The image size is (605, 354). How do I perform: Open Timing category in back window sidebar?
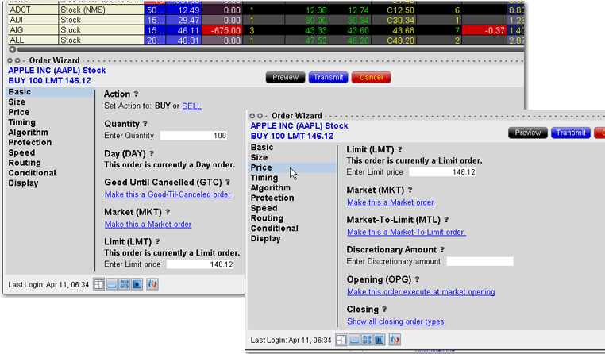click(22, 122)
